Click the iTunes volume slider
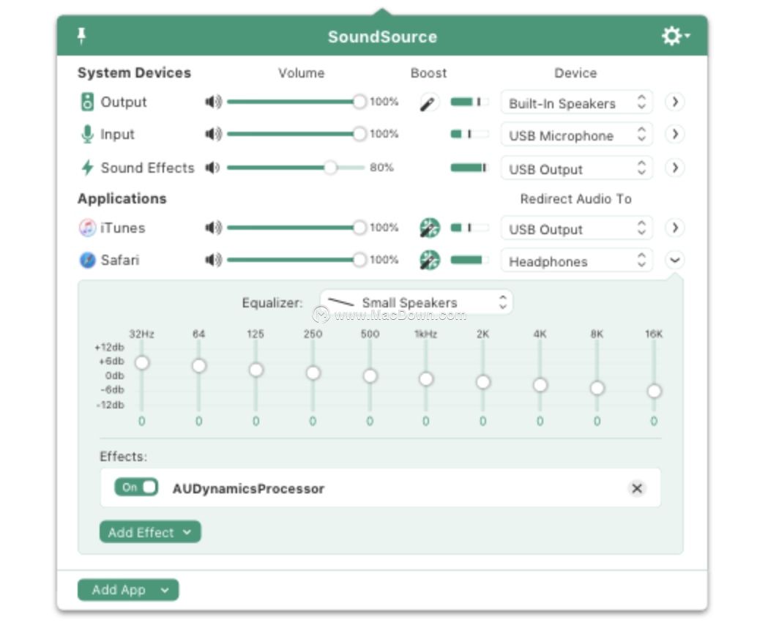The image size is (779, 628). [297, 228]
